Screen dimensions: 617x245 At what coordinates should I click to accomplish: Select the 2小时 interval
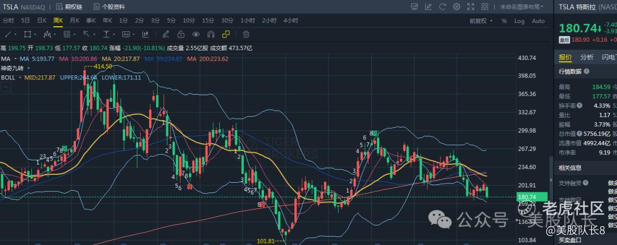pos(270,21)
